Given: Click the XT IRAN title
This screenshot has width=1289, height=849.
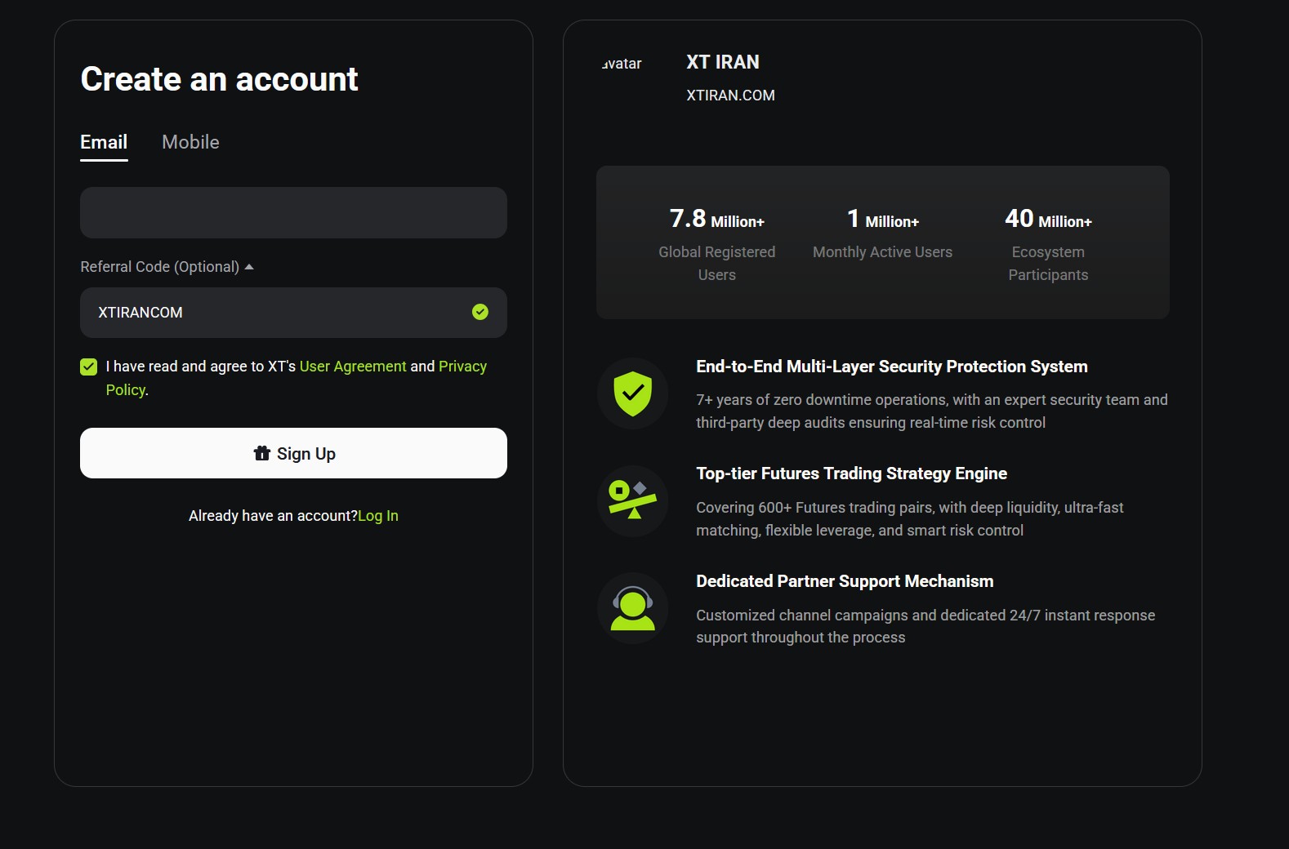Looking at the screenshot, I should [723, 62].
